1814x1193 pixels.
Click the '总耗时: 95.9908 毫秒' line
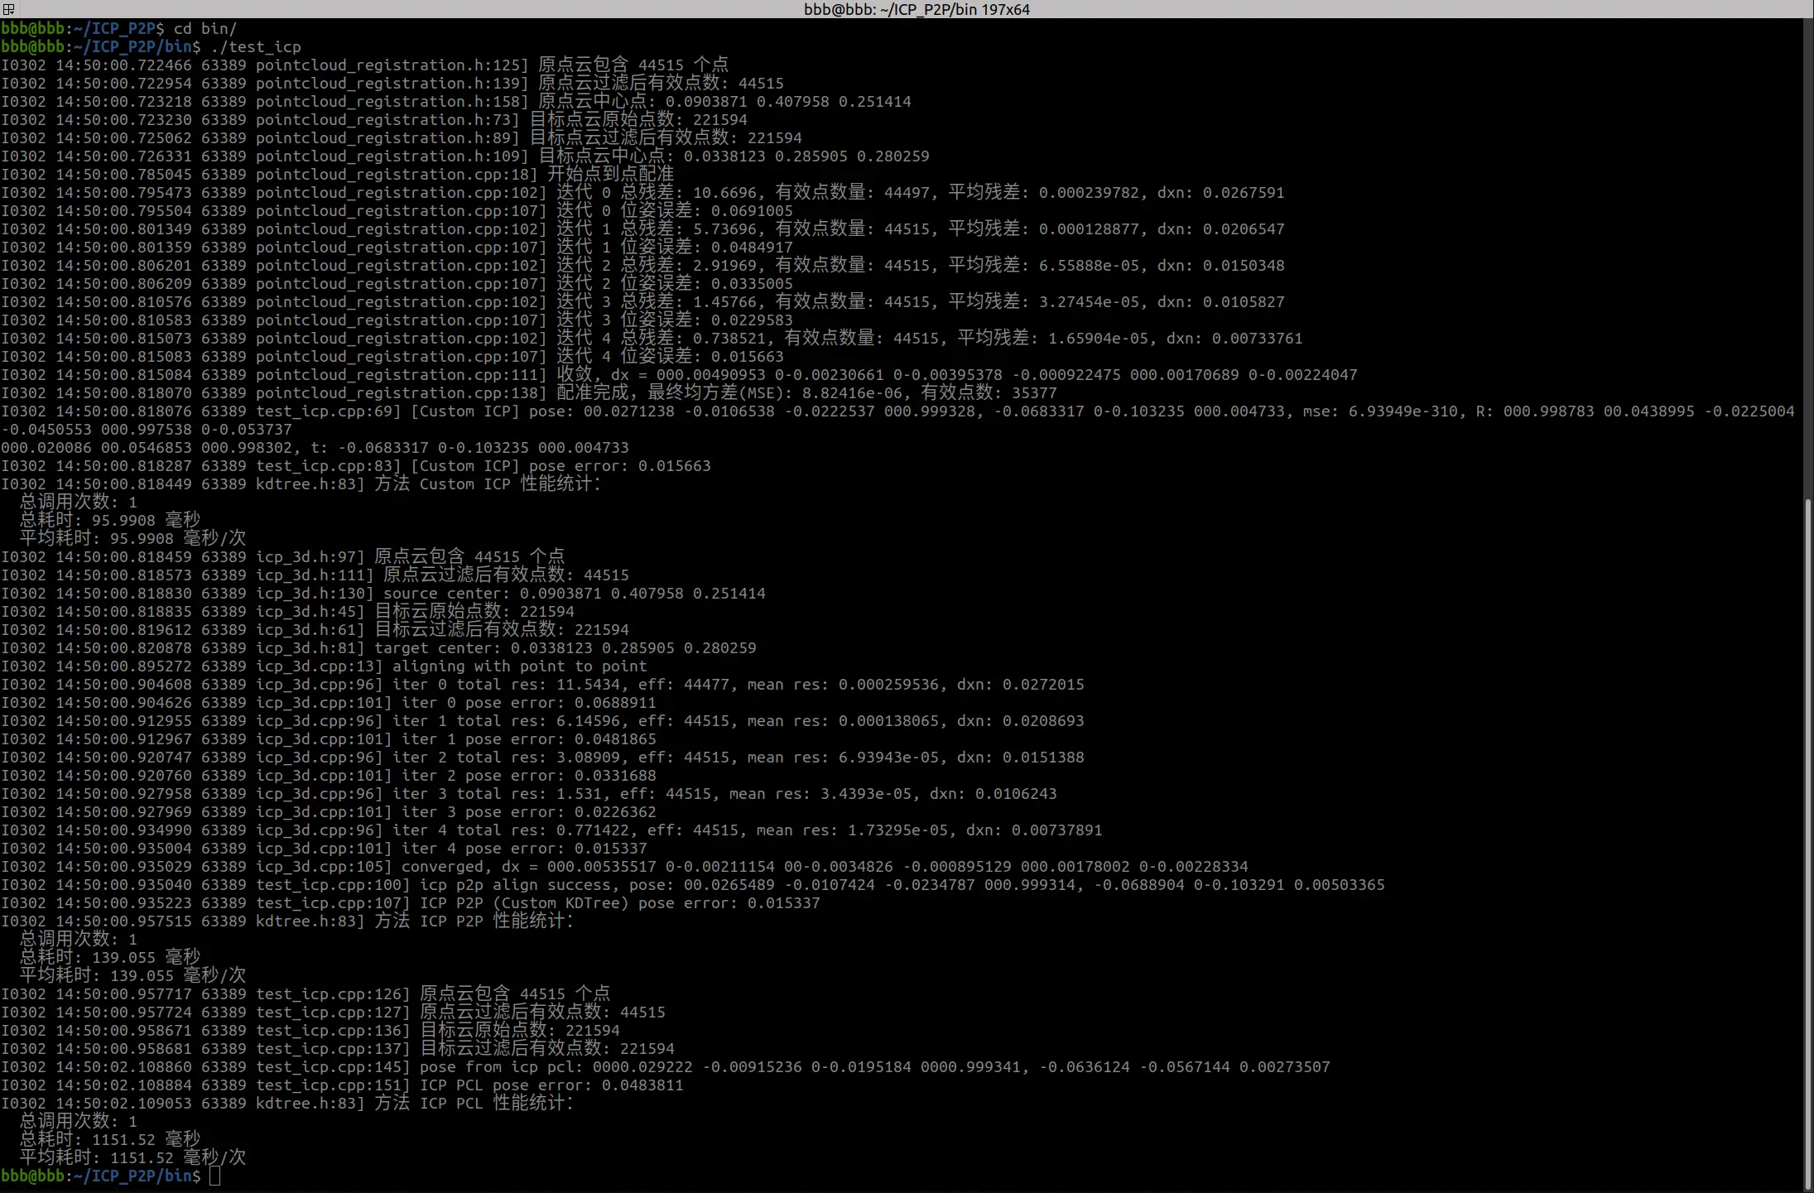[x=110, y=520]
